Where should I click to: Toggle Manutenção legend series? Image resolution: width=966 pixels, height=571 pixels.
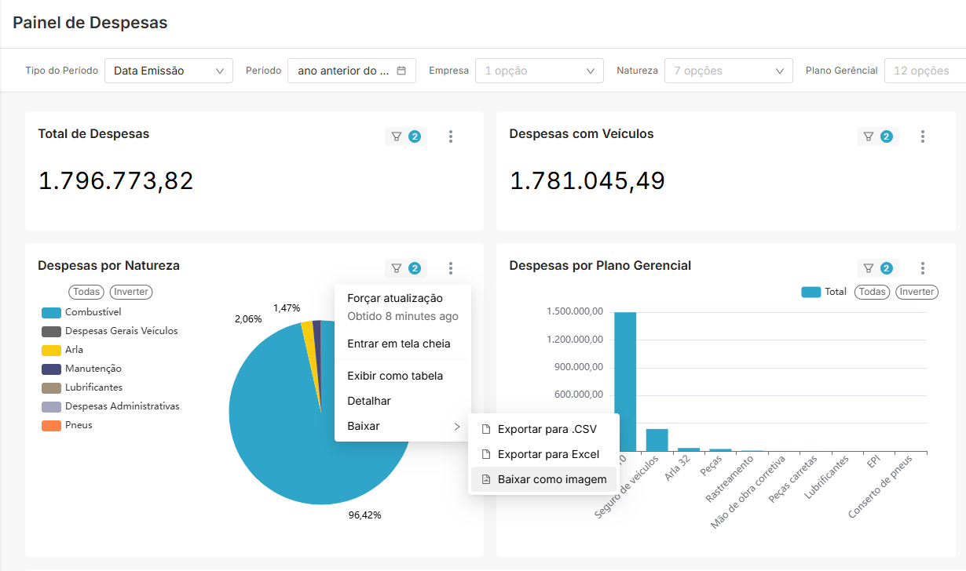(x=81, y=369)
